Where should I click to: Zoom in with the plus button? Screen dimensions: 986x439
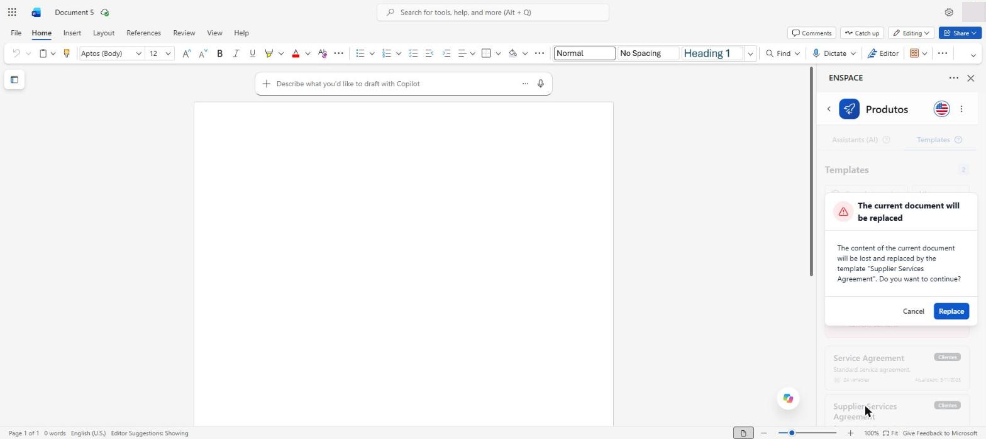click(850, 433)
